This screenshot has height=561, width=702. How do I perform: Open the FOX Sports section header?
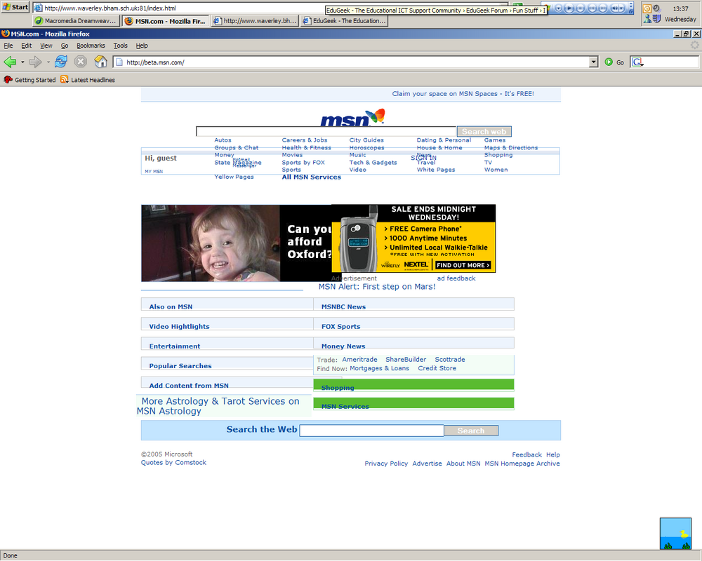(x=340, y=327)
